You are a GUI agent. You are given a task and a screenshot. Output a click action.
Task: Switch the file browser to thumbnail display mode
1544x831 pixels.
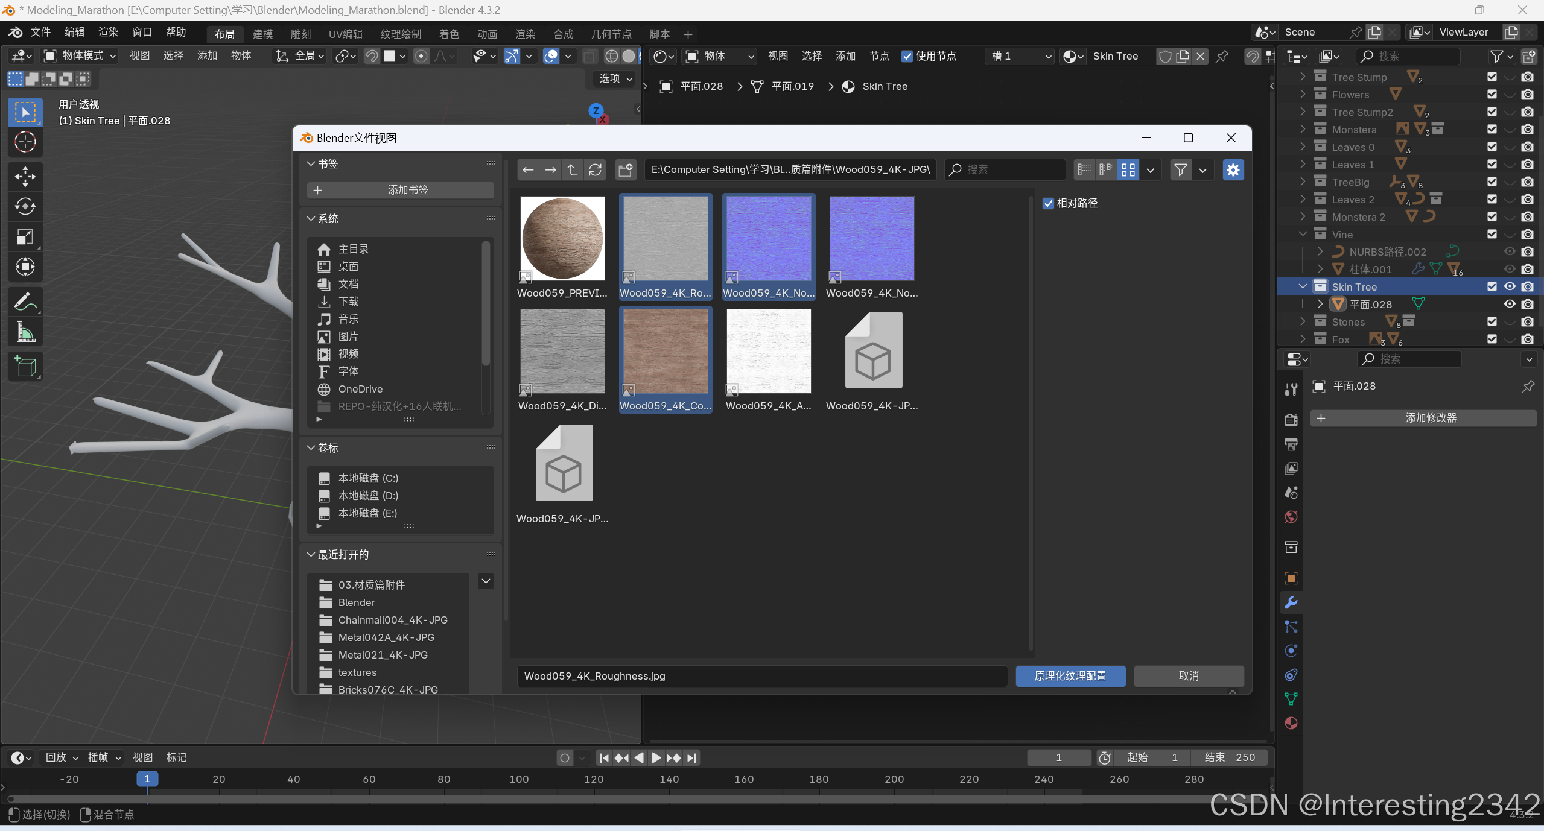point(1128,170)
